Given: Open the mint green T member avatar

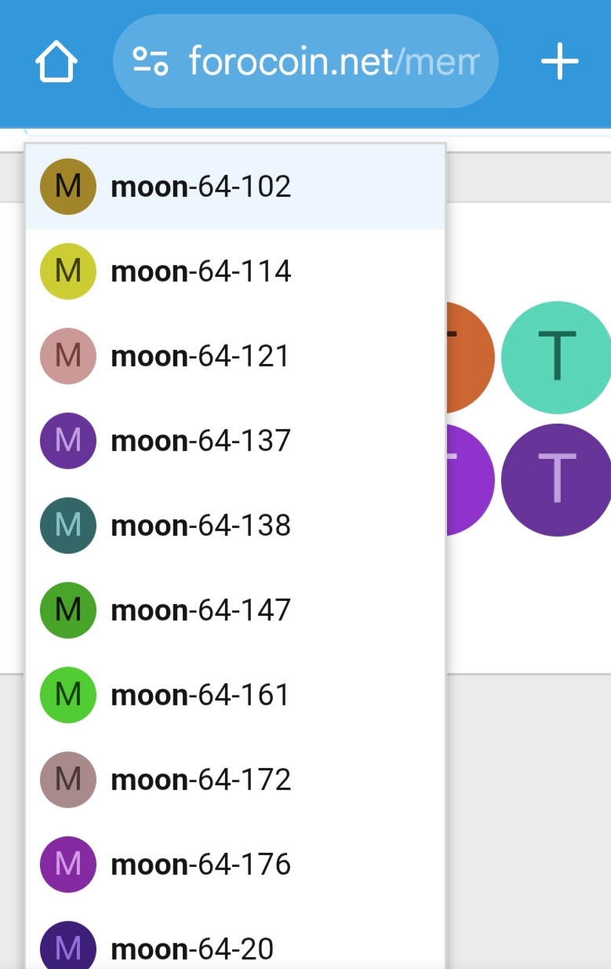Looking at the screenshot, I should click(557, 357).
